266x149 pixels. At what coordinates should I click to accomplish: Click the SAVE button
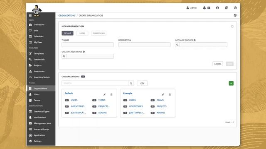coord(230,64)
